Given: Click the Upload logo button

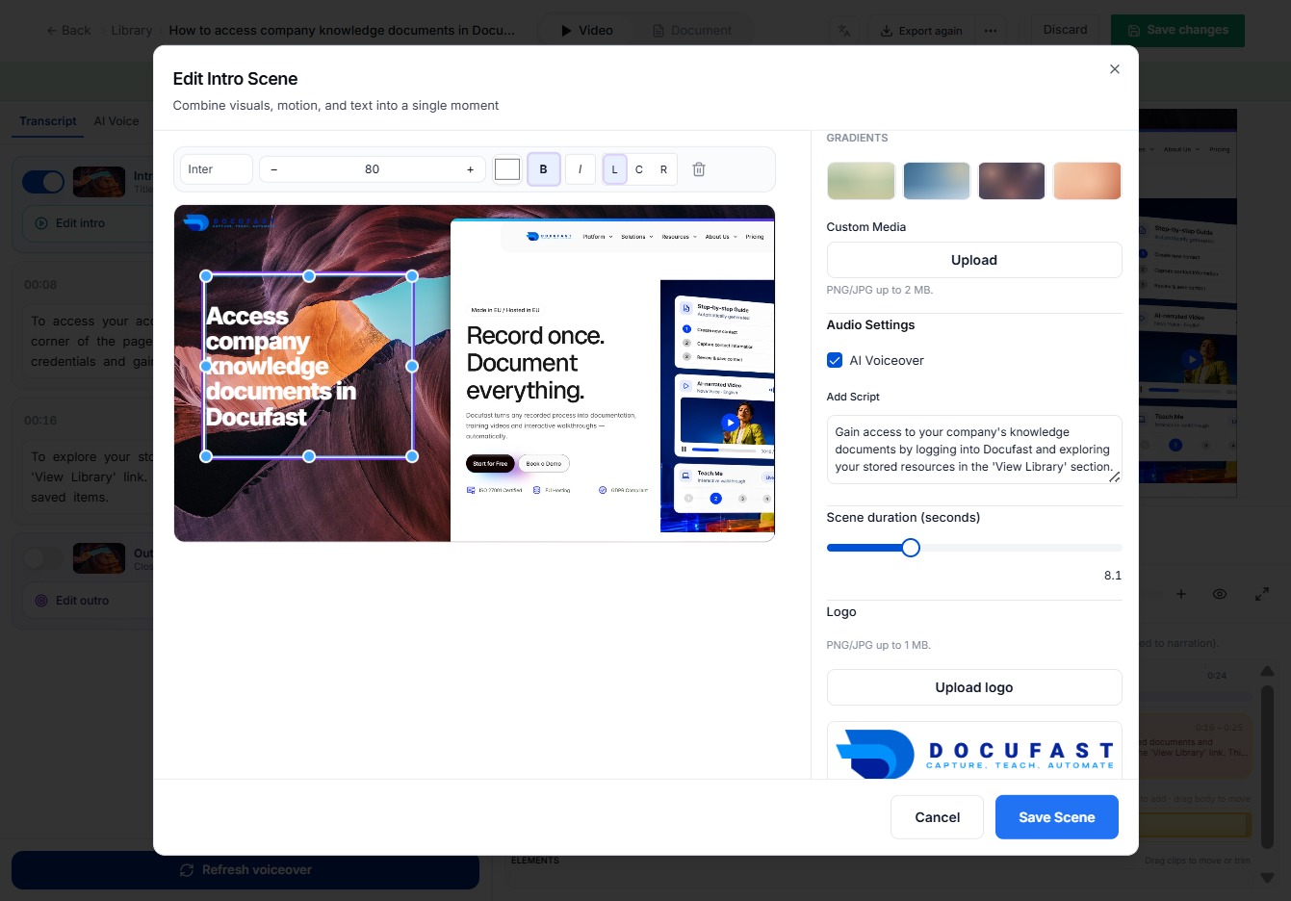Looking at the screenshot, I should point(974,687).
